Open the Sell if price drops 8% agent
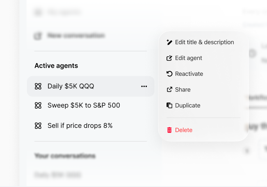Screen dimensions: 267x187 coord(80,125)
